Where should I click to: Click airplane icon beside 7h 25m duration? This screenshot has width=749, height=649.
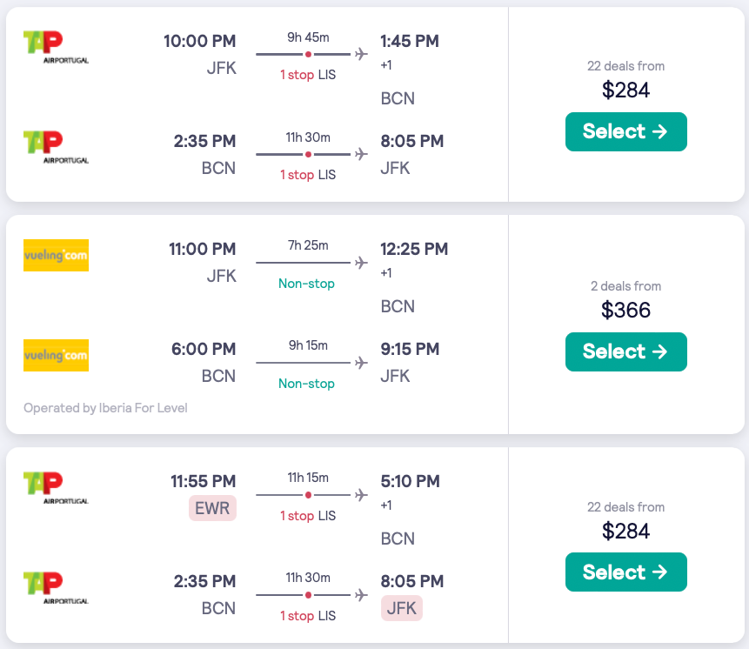point(361,262)
